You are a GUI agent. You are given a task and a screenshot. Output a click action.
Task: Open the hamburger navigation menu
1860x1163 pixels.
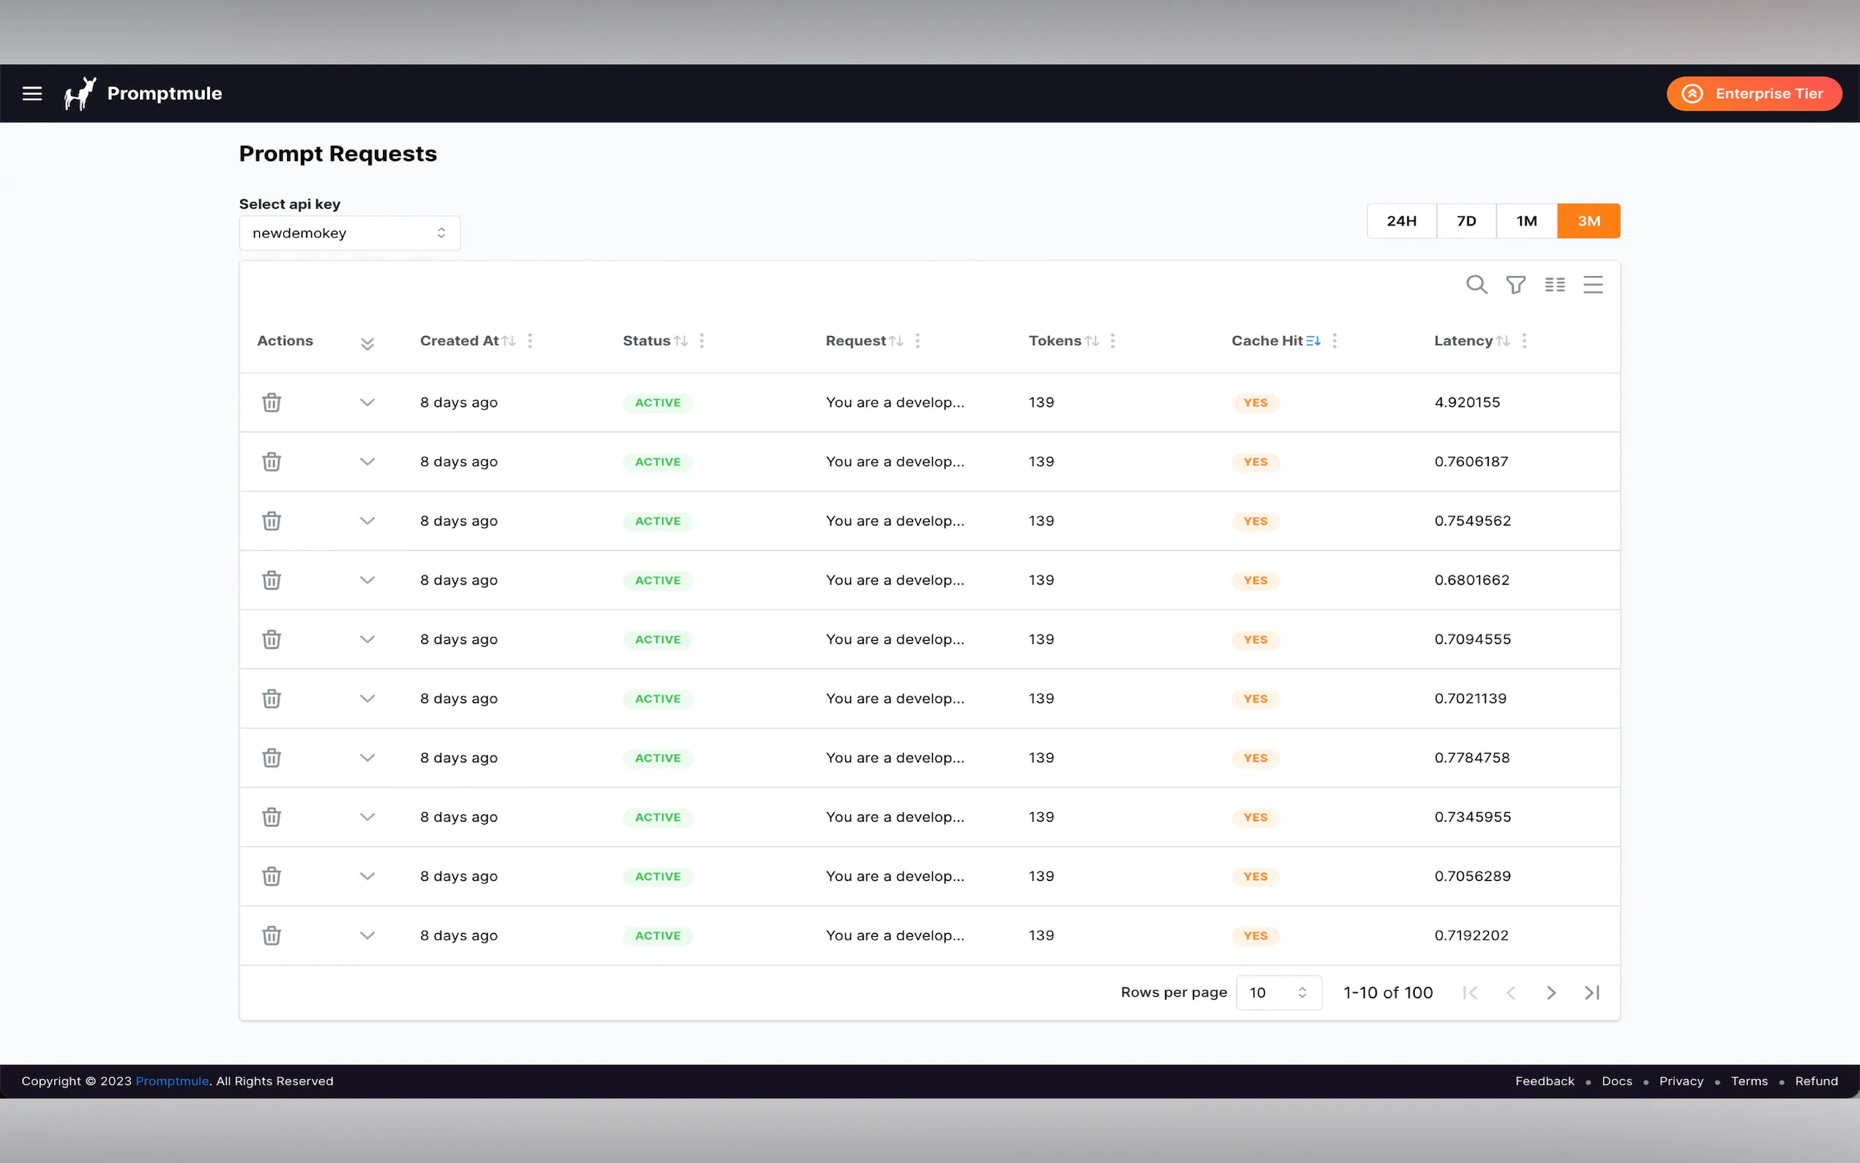coord(31,93)
